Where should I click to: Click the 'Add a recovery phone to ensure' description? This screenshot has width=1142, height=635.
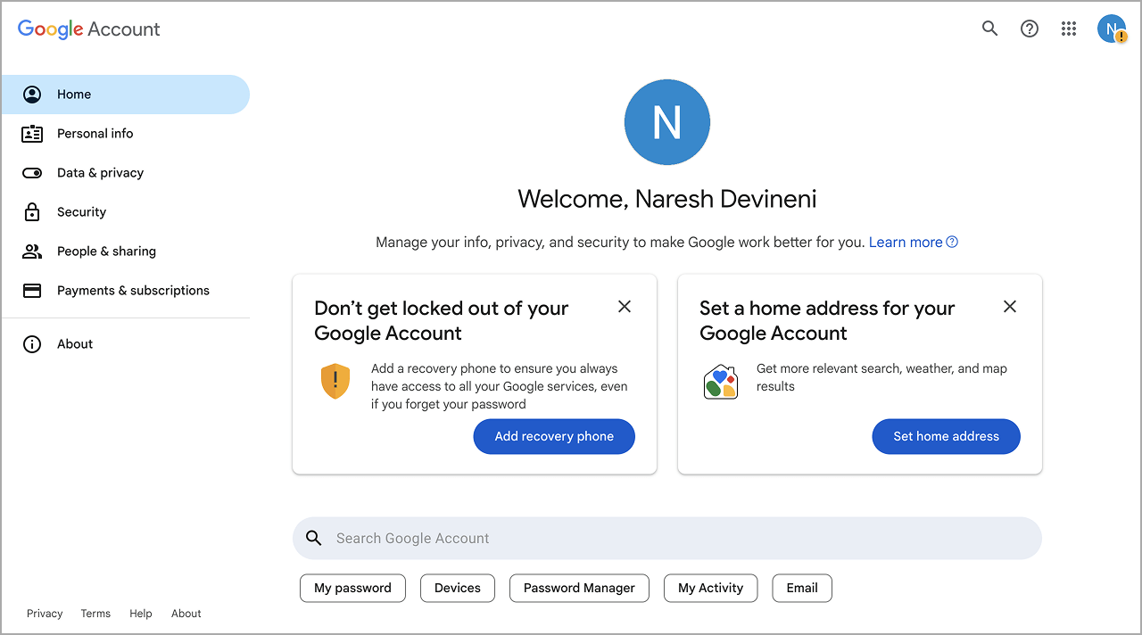(500, 386)
